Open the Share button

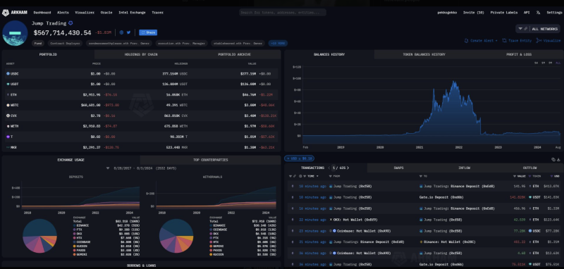[148, 32]
